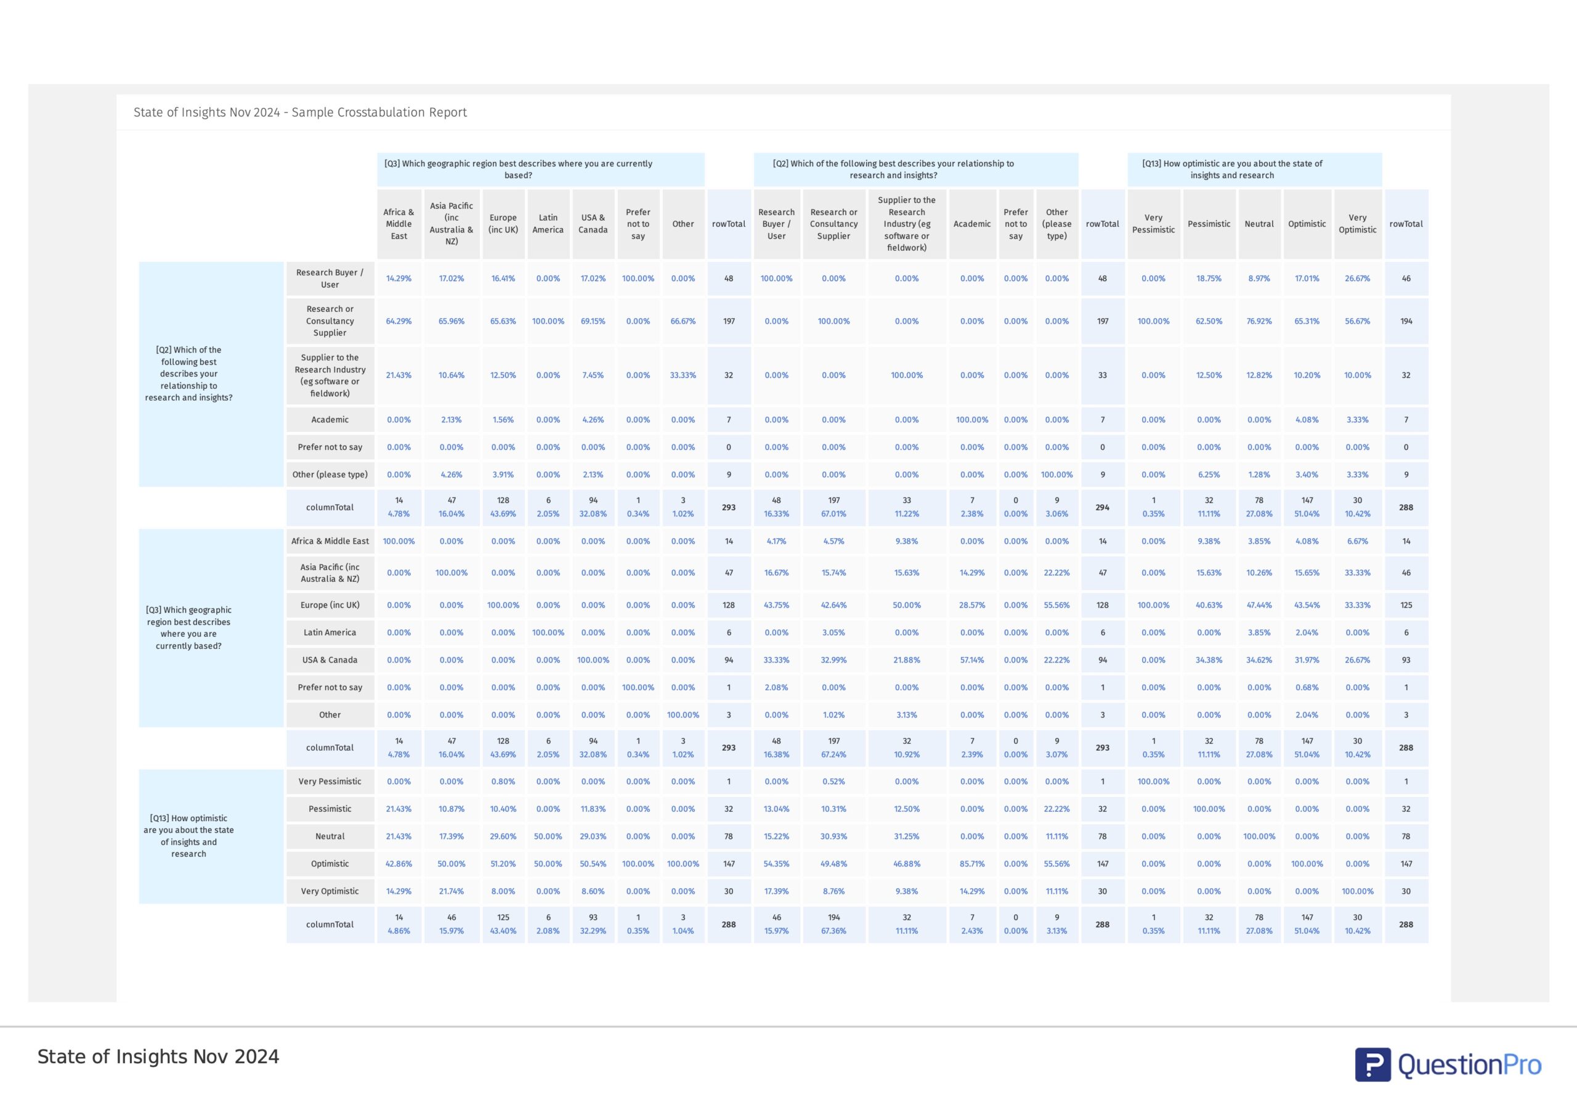Click the 'Supplier to the Research Industry' column header
The image size is (1577, 1115).
[x=907, y=224]
